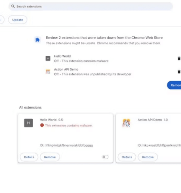Image resolution: width=181 pixels, height=193 pixels.
Task: Click 'Hello World' name in review list
Action: (62, 56)
